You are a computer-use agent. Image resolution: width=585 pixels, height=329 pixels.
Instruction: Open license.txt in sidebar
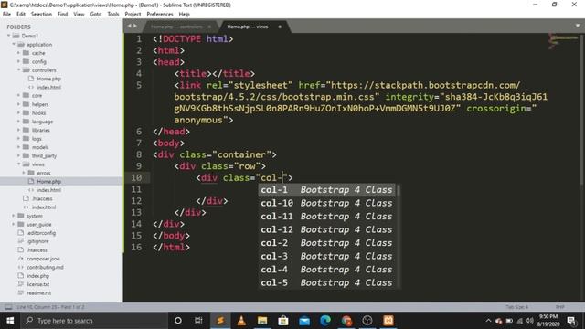[x=37, y=284]
